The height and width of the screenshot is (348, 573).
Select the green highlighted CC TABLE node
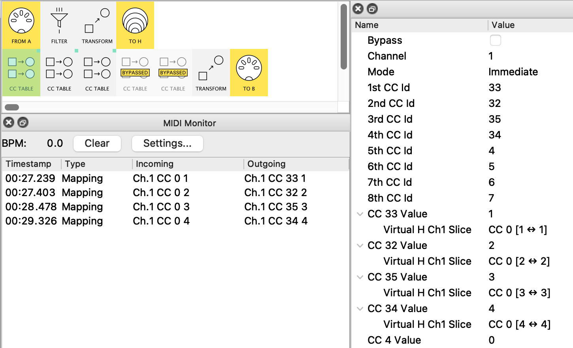coord(21,73)
